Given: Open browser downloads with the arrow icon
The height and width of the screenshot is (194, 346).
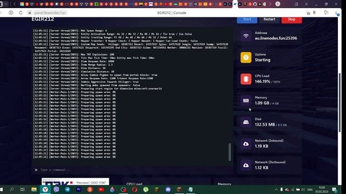Looking at the screenshot, I should 336,13.
